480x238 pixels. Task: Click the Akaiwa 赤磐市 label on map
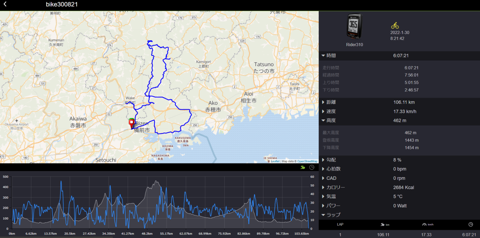[78, 122]
